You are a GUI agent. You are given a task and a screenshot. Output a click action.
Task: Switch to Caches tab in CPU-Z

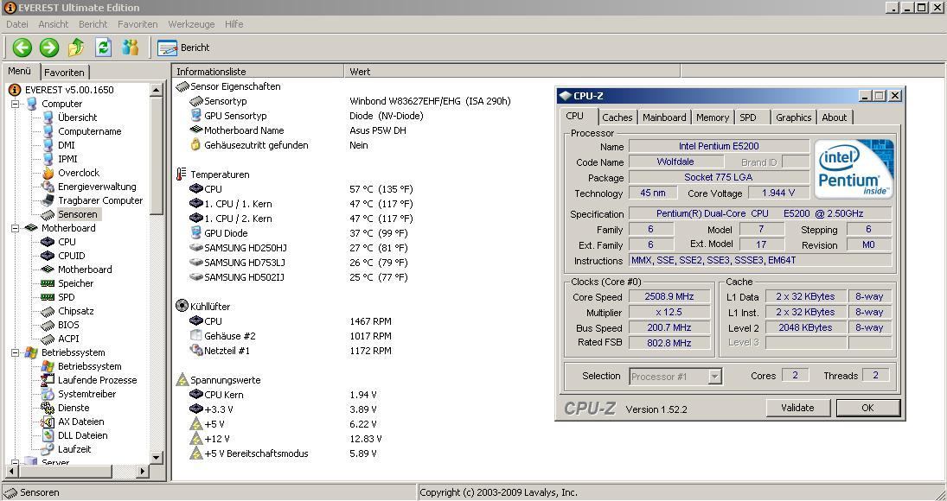[x=617, y=117]
